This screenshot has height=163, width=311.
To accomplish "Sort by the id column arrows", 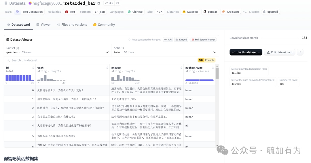I will [x=33, y=68].
